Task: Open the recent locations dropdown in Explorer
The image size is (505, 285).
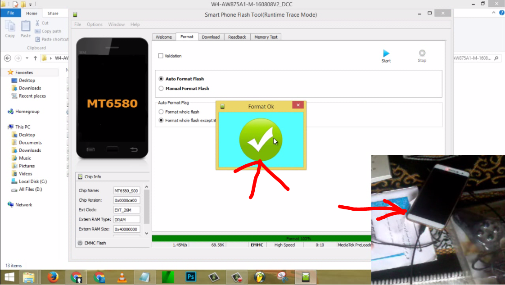Action: point(27,58)
